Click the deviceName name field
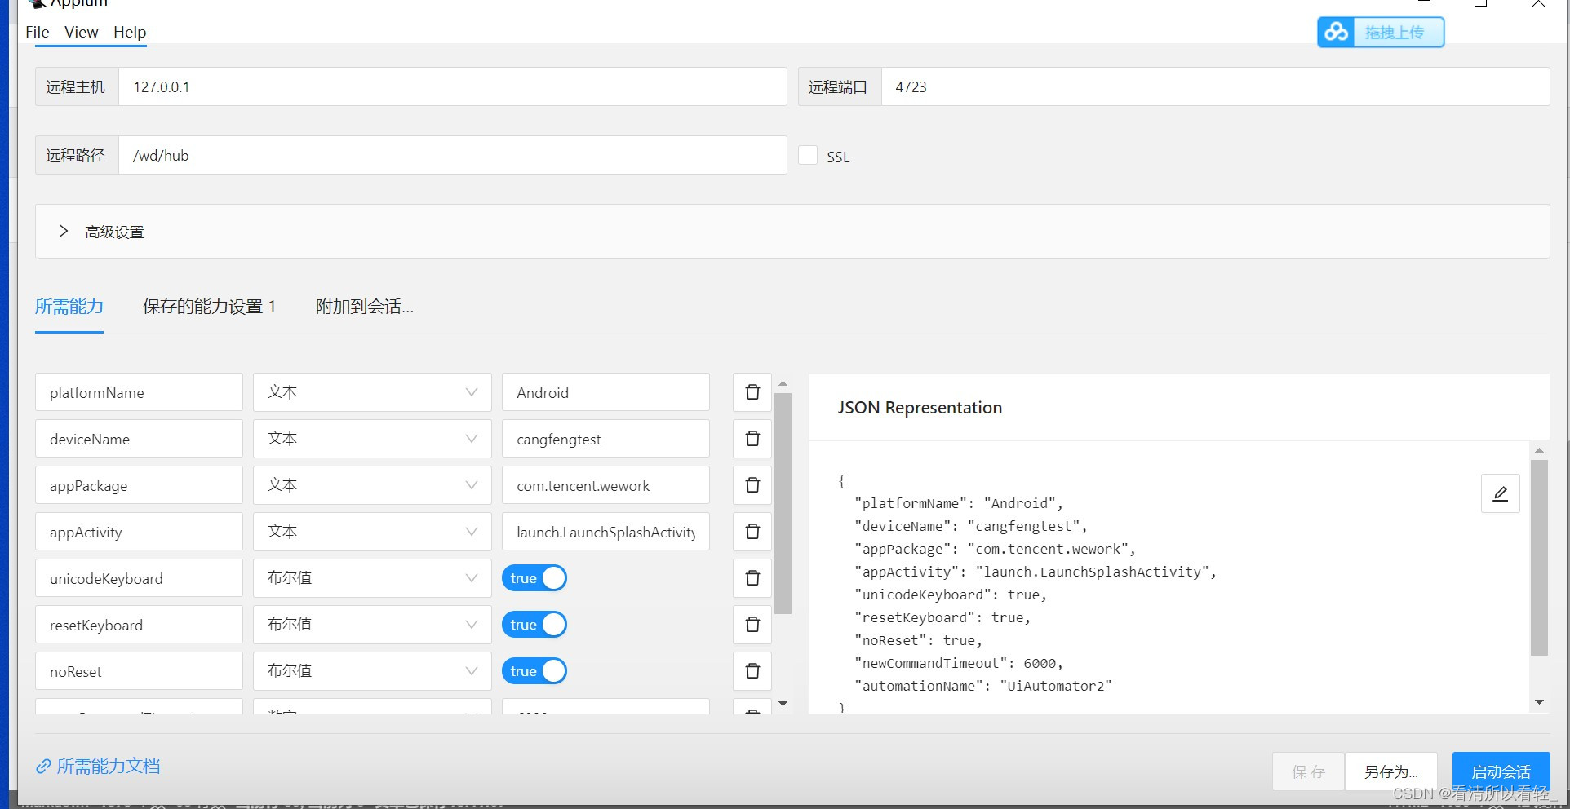The height and width of the screenshot is (809, 1570). coord(139,439)
